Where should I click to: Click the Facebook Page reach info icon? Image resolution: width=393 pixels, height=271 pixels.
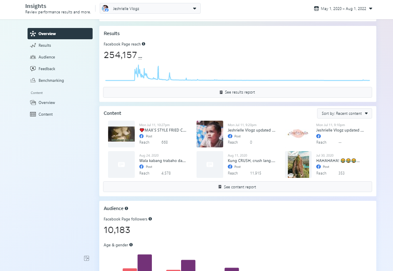(x=144, y=44)
